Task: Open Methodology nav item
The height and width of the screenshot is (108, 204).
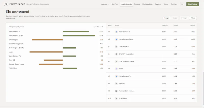Action: coord(147,4)
